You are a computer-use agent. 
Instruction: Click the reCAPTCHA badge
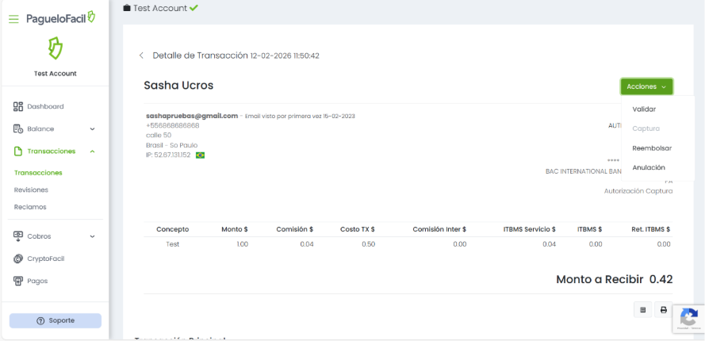[688, 319]
